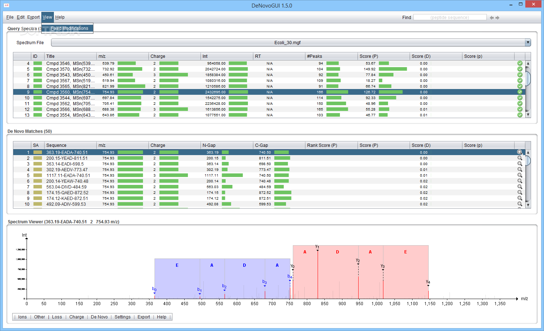Select spectrum row Cmpd 3546
Viewport: 544px width, 331px height.
[269, 63]
